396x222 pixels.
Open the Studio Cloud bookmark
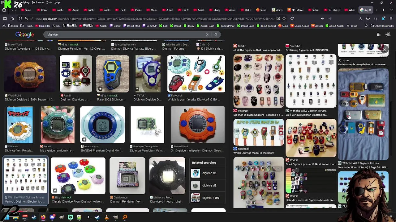[x=299, y=26]
